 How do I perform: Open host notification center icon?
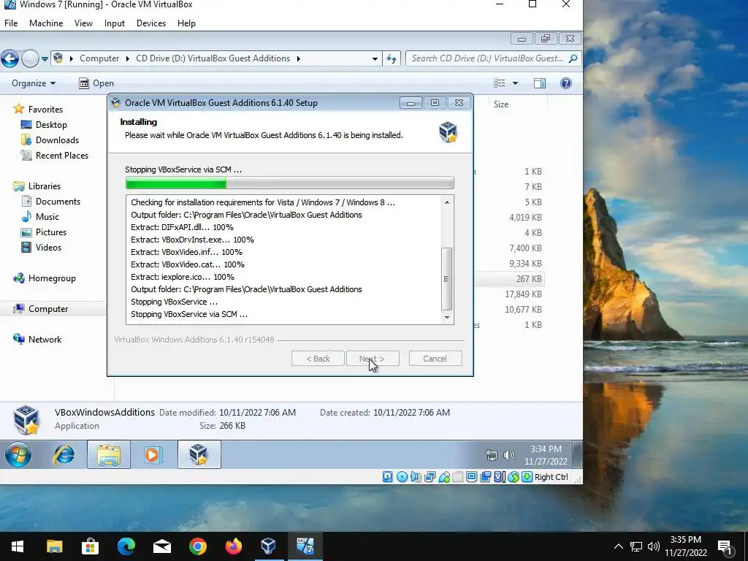(x=725, y=547)
